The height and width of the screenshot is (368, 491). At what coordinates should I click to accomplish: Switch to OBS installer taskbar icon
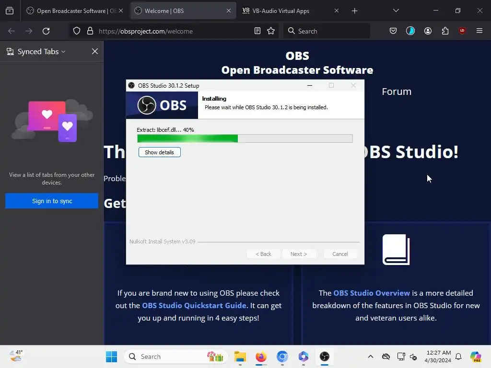(x=325, y=356)
